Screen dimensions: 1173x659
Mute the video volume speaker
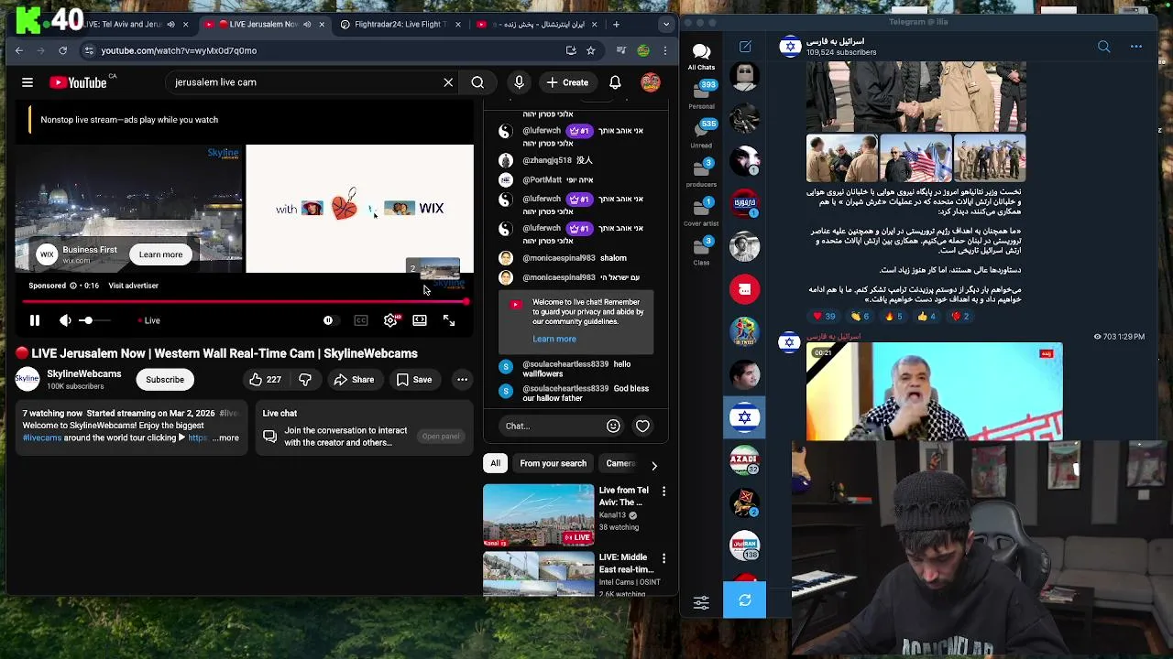[x=65, y=320]
